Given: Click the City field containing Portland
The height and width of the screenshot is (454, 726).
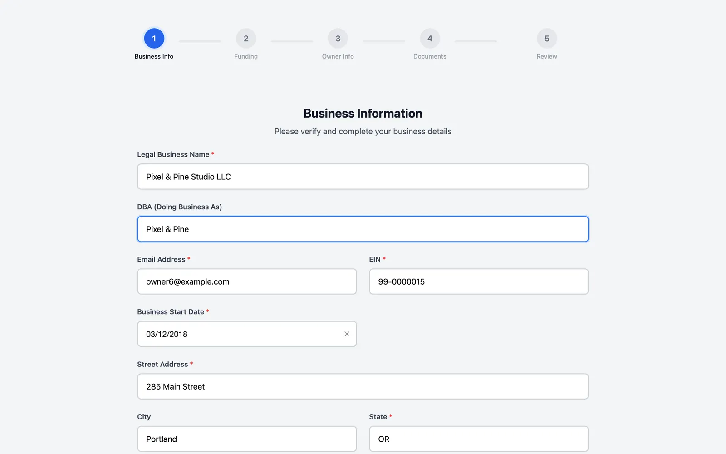Looking at the screenshot, I should (x=247, y=439).
